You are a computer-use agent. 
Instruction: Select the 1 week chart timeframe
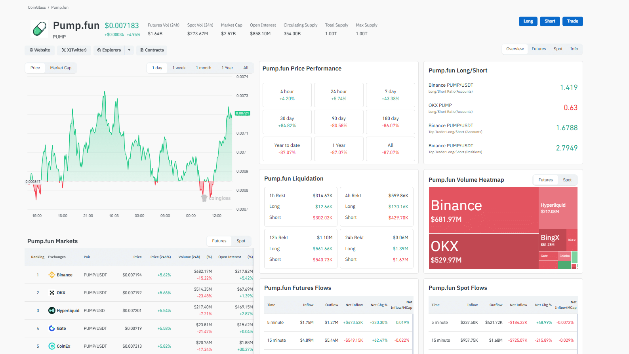pos(179,68)
